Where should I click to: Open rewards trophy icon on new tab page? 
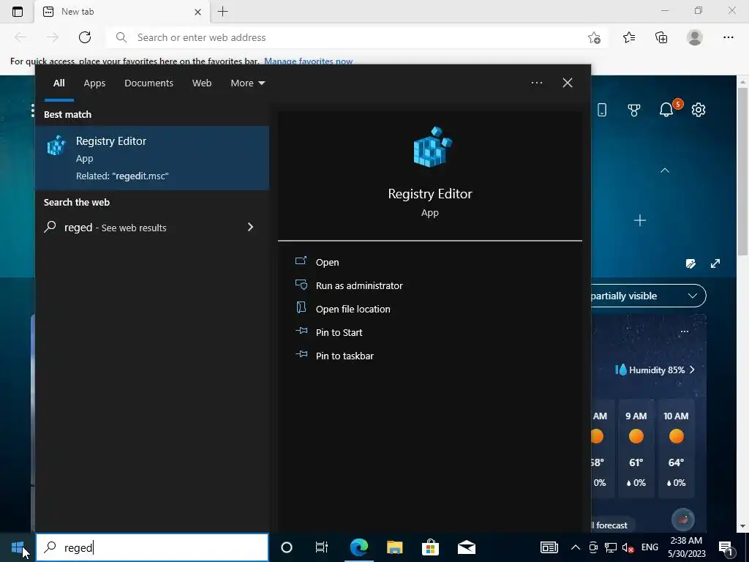click(634, 110)
